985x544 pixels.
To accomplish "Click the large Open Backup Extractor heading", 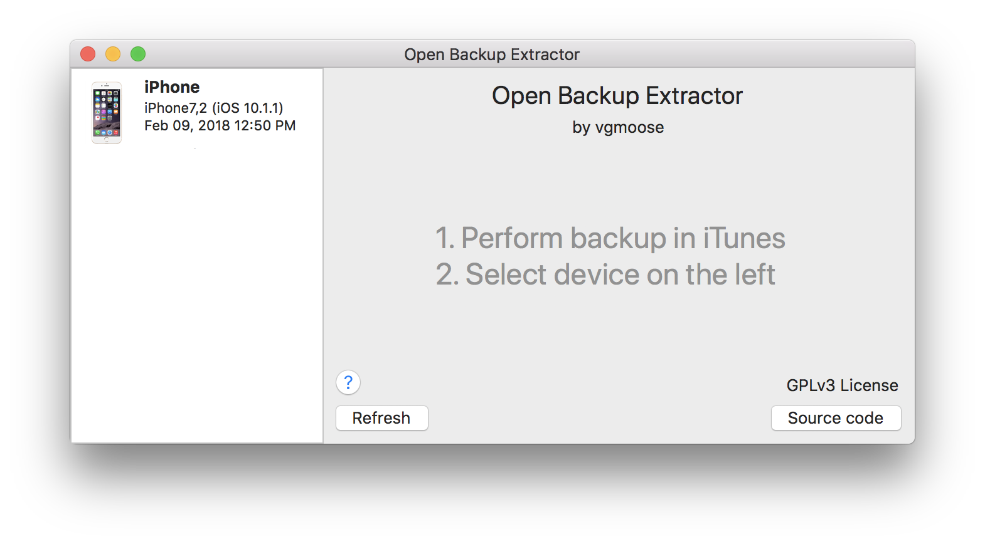I will pos(617,96).
